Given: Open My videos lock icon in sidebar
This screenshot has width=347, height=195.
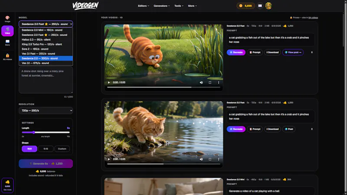Looking at the screenshot, I should [x=7, y=57].
